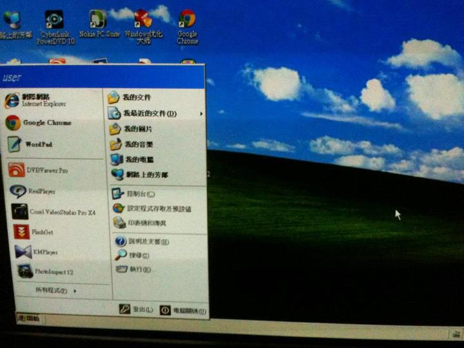The width and height of the screenshot is (464, 348).
Task: Select 印表機和傳真 label
Action: tap(147, 223)
